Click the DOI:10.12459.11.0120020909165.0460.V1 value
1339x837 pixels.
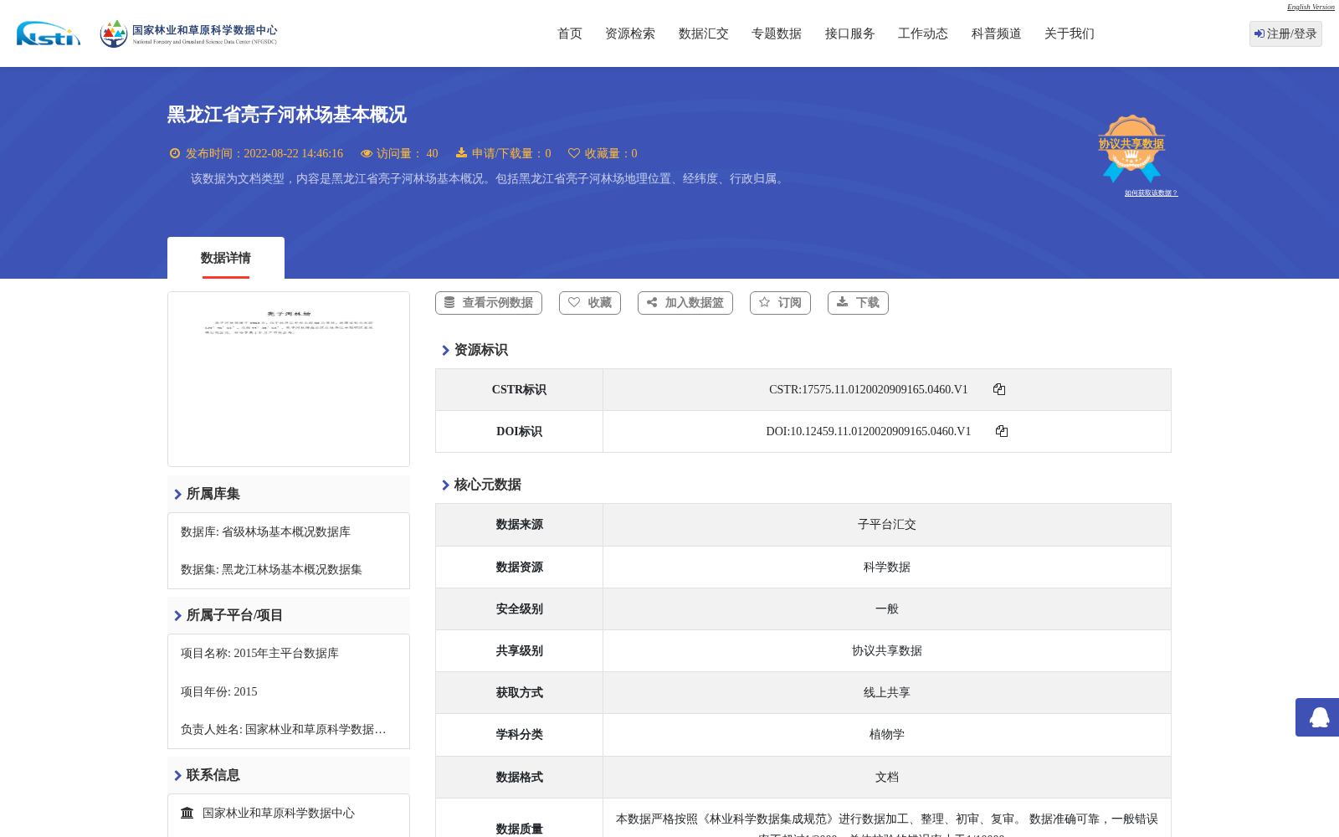click(868, 431)
